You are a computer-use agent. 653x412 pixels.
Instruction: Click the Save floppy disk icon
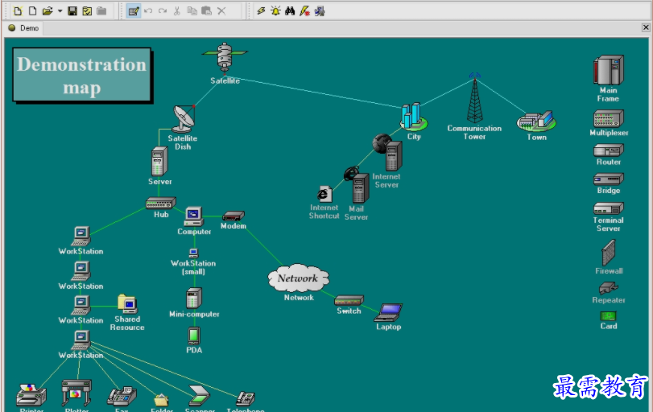tap(72, 11)
